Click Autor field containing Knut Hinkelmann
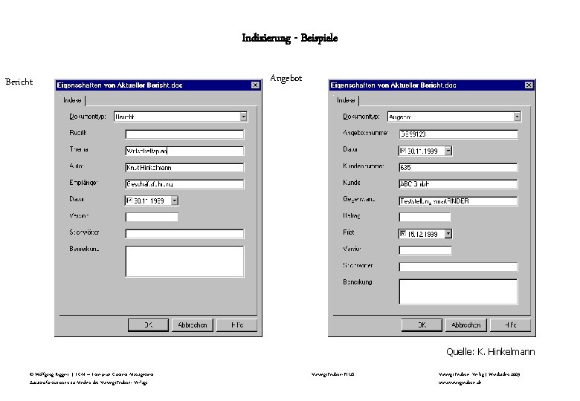Viewport: 580px width, 401px height. tap(184, 167)
